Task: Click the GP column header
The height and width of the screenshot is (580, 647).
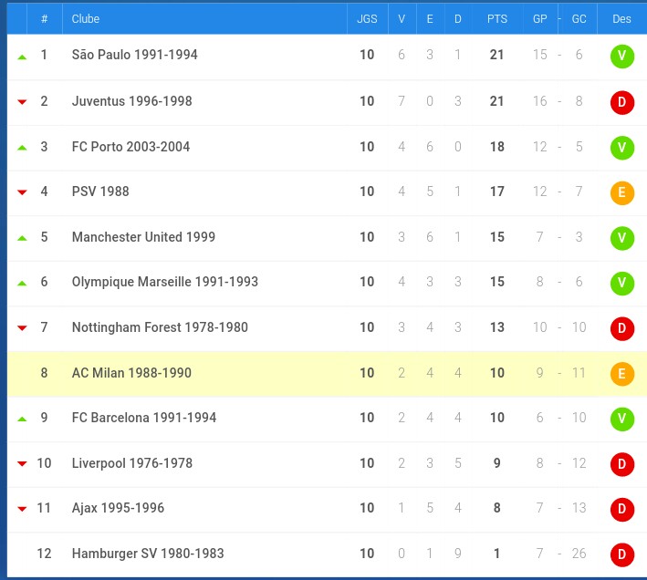Action: pyautogui.click(x=539, y=19)
